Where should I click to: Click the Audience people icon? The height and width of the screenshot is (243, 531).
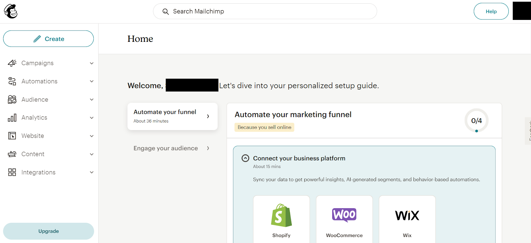(12, 100)
